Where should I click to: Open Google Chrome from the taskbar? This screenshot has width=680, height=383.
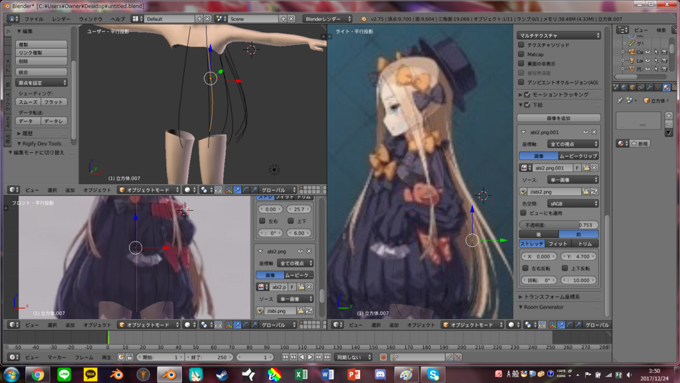(38, 374)
